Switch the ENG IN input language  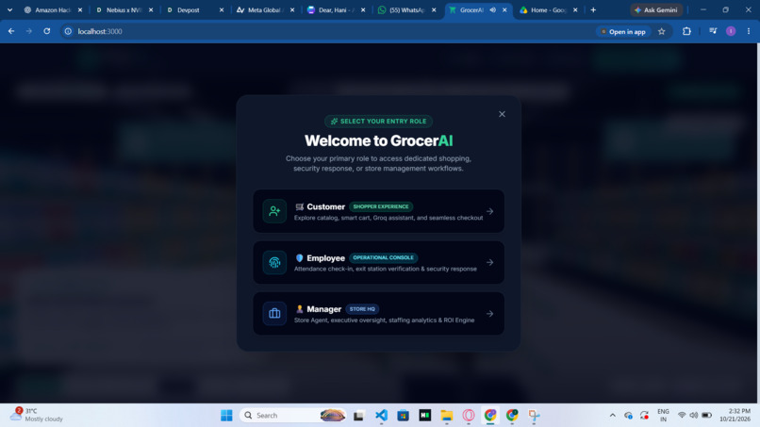[x=663, y=416]
